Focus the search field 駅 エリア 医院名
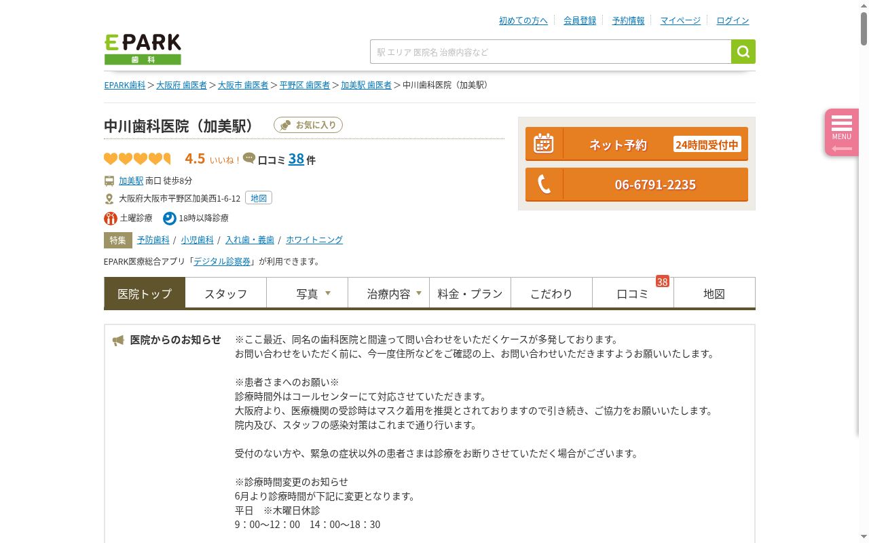This screenshot has height=543, width=869. 551,52
